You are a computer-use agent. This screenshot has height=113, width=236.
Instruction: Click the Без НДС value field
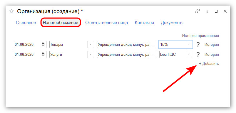[x=173, y=54]
